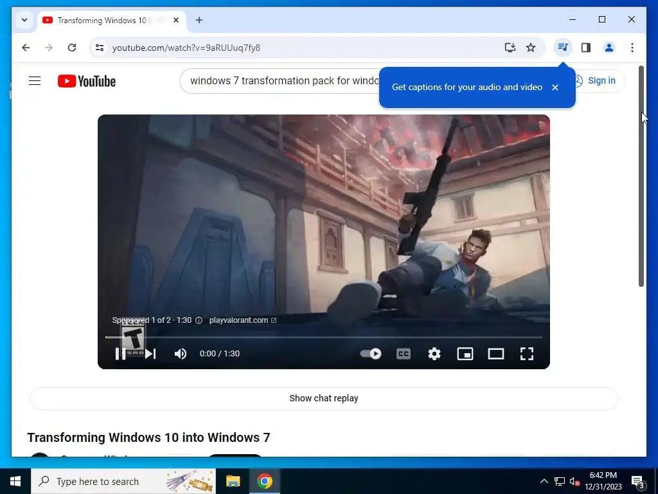
Task: Go forward to the next page
Action: tap(49, 48)
